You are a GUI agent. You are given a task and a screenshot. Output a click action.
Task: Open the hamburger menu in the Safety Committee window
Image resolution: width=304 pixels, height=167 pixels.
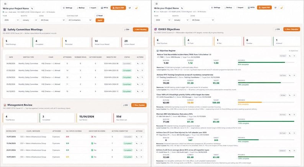tap(5, 4)
